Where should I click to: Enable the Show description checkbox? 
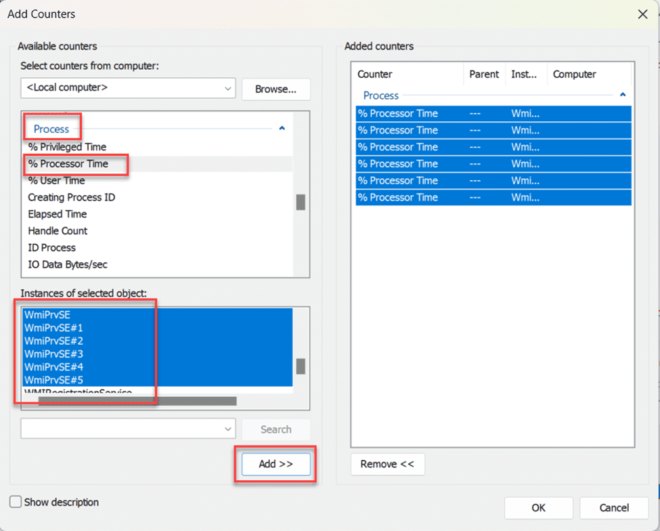(x=16, y=502)
